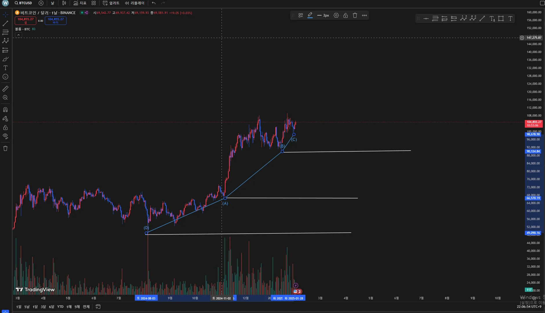Set range to 1해
The height and width of the screenshot is (313, 545).
[x=69, y=307]
